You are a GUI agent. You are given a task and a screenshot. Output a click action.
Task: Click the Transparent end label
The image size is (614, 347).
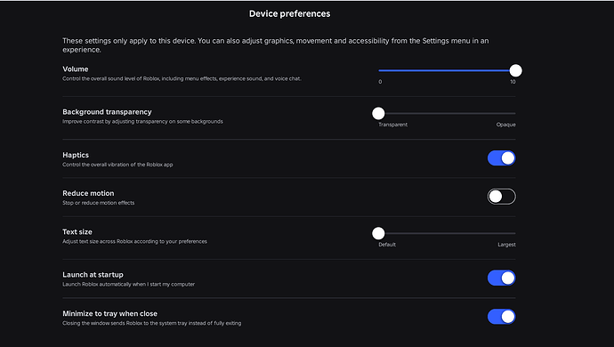coord(392,125)
